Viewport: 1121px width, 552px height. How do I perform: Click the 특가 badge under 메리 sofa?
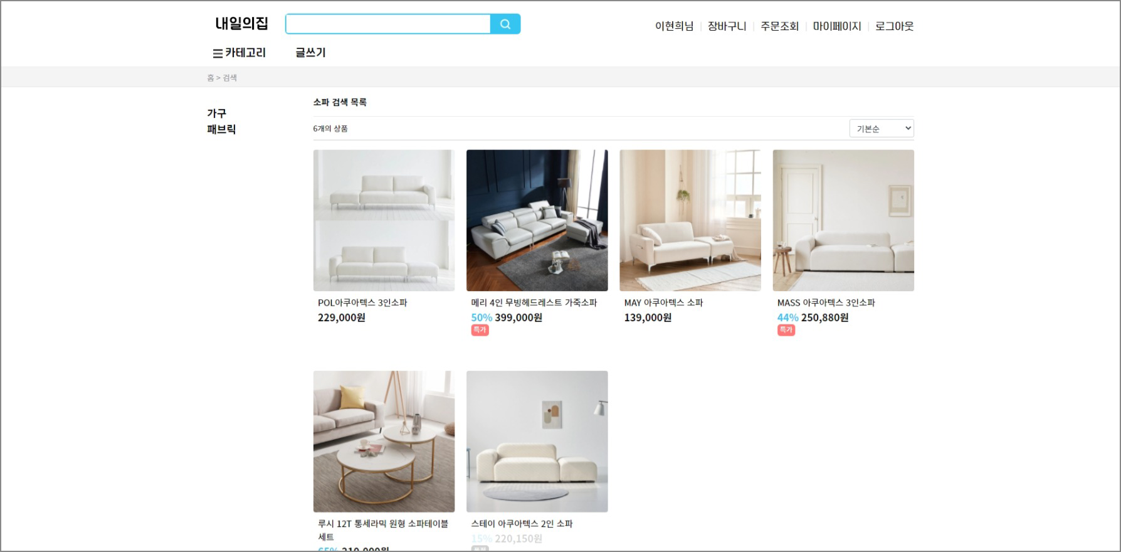click(480, 330)
